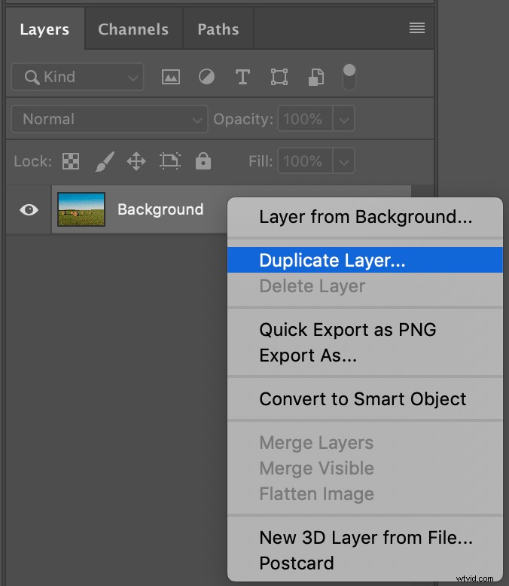509x586 pixels.
Task: Choose Convert to Smart Object
Action: pyautogui.click(x=365, y=398)
